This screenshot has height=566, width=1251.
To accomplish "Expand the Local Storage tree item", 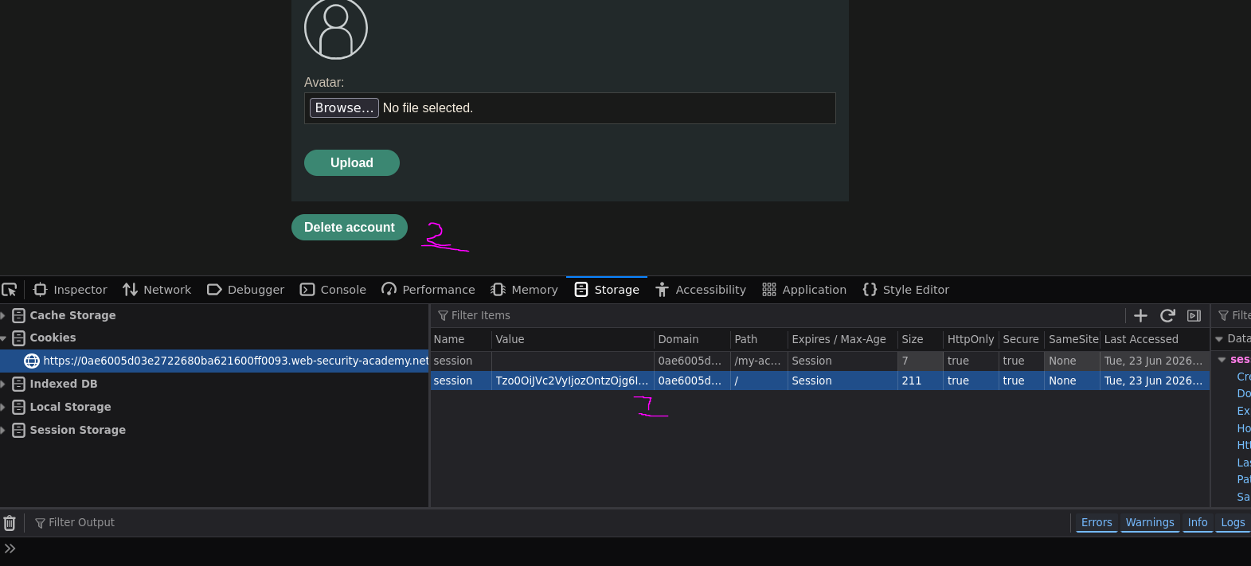I will pos(3,408).
